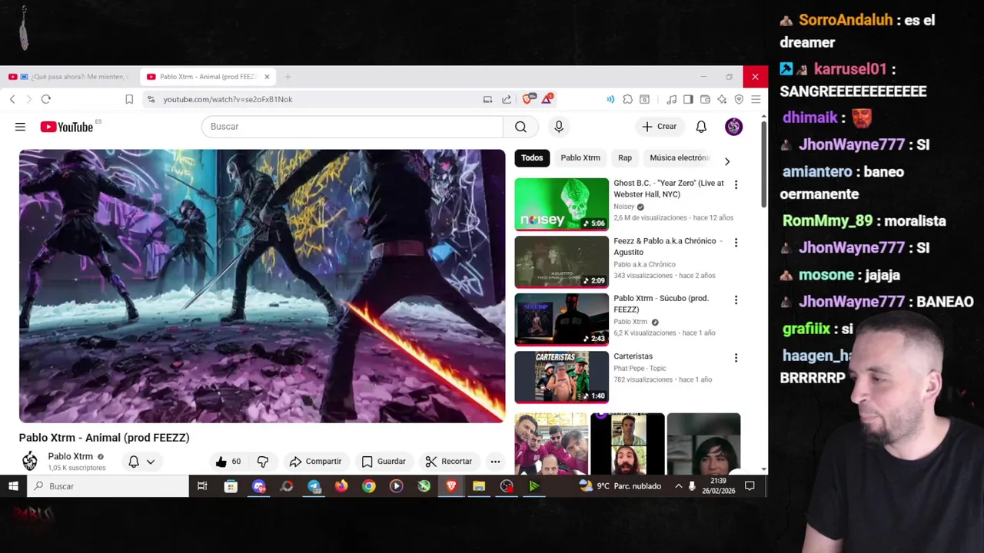Show more filter chips with right arrow
984x553 pixels.
726,161
